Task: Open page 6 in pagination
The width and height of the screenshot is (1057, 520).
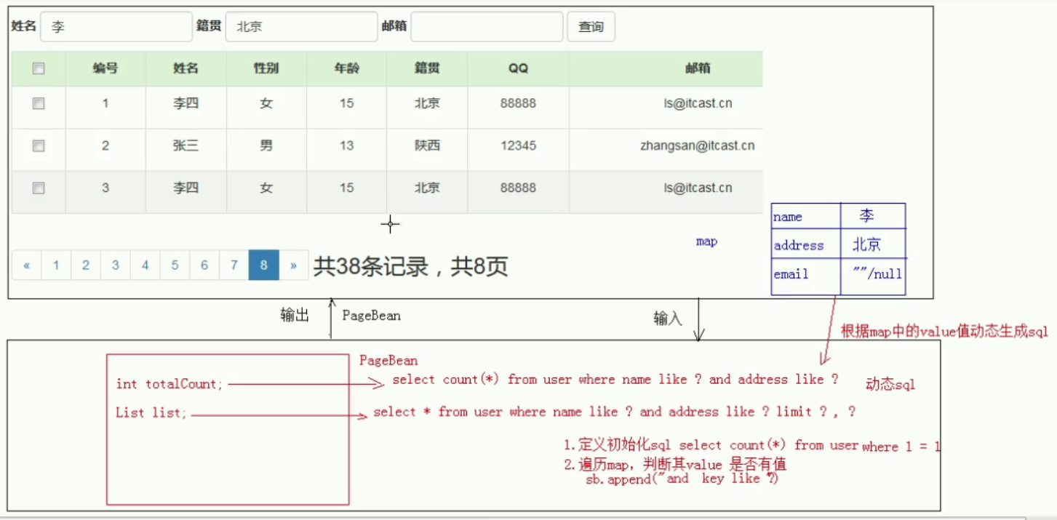Action: 204,265
